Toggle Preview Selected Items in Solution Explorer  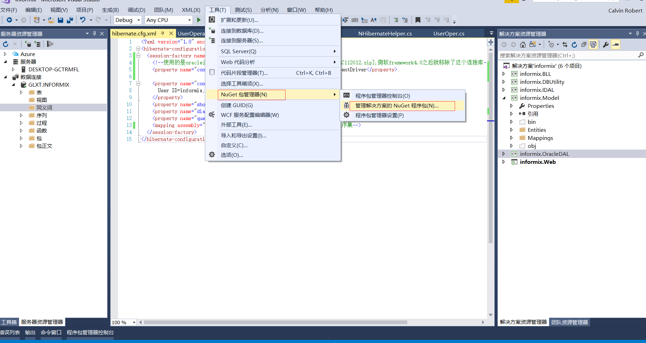tap(615, 45)
